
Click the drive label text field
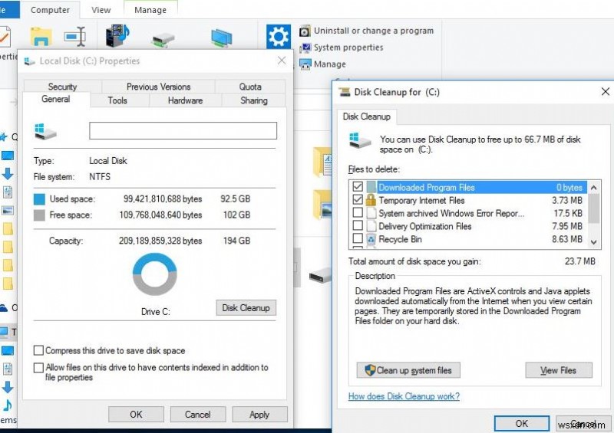(183, 130)
